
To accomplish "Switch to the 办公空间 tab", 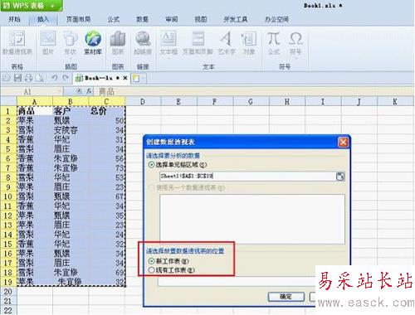I will 276,19.
